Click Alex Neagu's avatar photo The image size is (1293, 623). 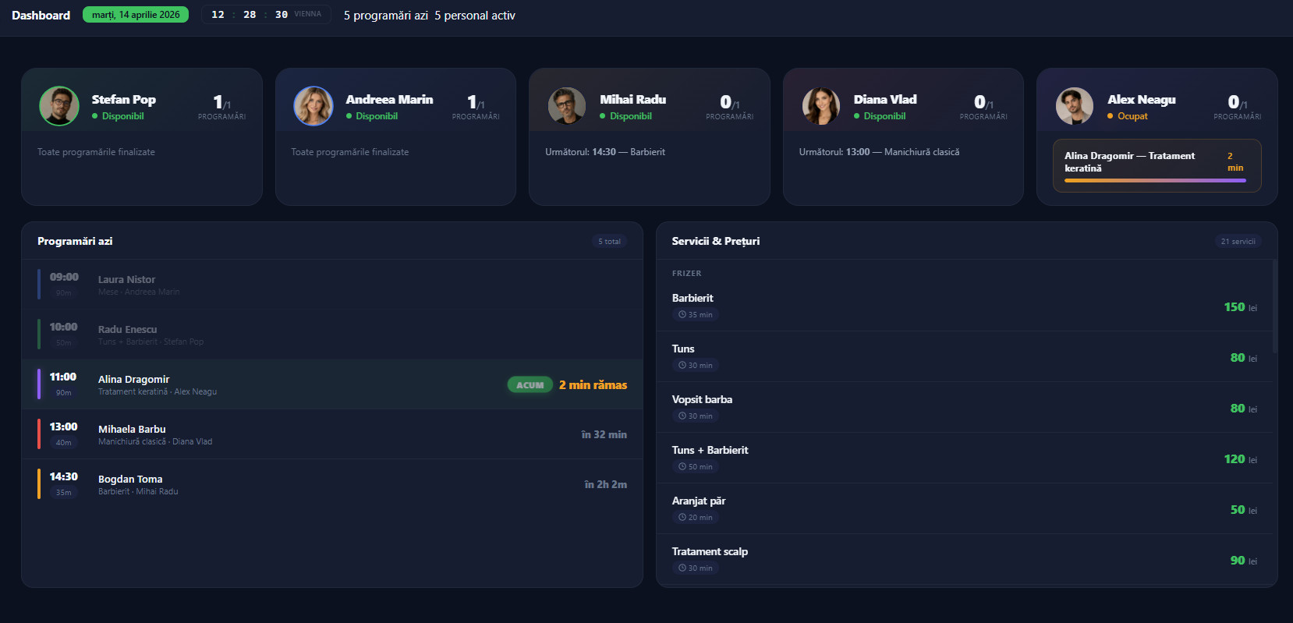[x=1075, y=106]
